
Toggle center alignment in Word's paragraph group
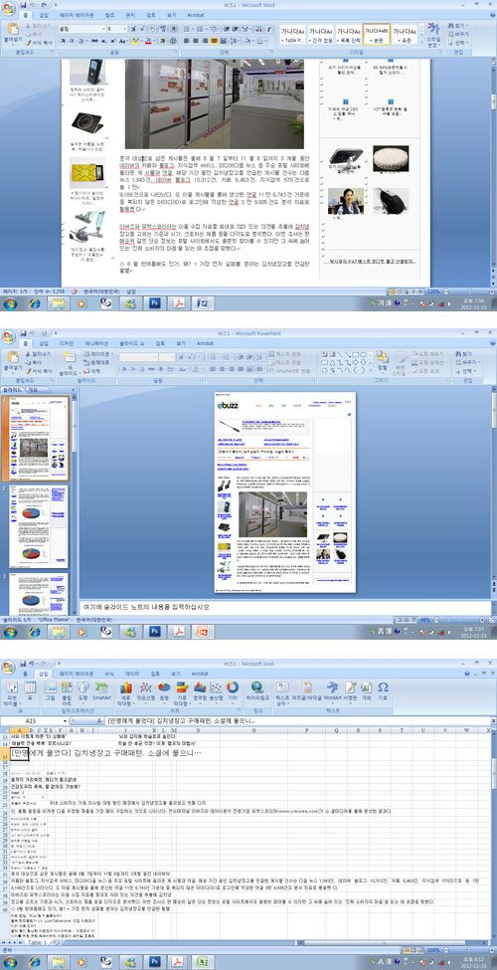(x=196, y=41)
